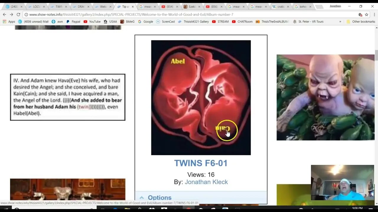Open the CHATRoom bookmark
The height and width of the screenshot is (212, 378).
[242, 21]
